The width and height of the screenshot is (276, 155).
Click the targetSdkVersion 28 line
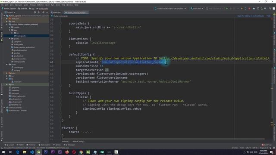(92, 70)
